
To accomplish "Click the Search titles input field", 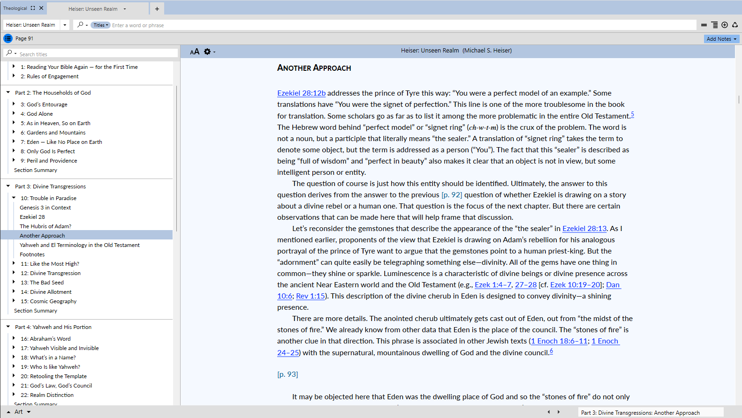I will [96, 54].
